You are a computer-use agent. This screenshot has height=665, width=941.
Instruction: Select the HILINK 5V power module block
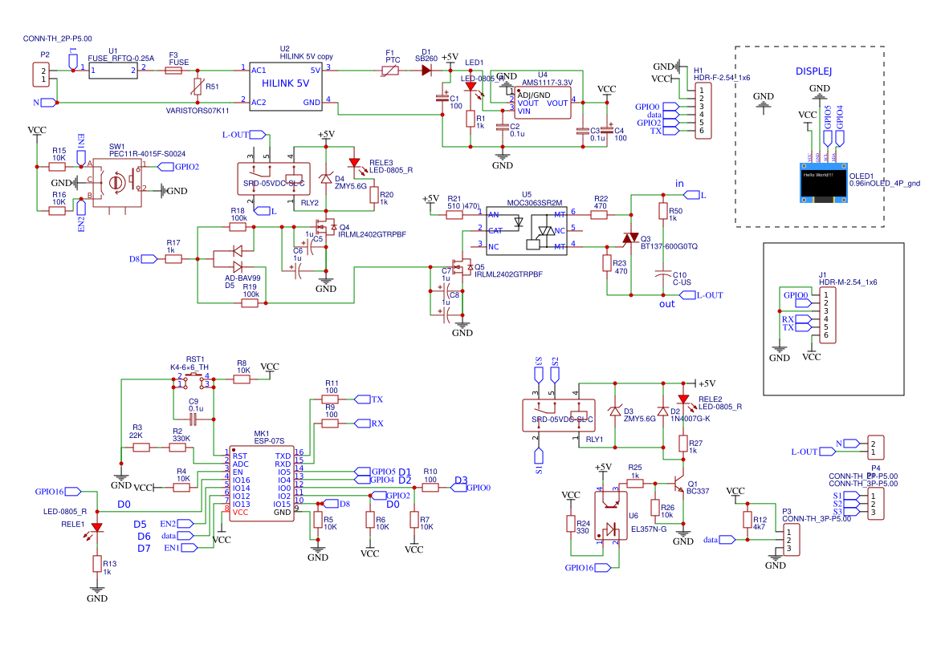tap(285, 85)
